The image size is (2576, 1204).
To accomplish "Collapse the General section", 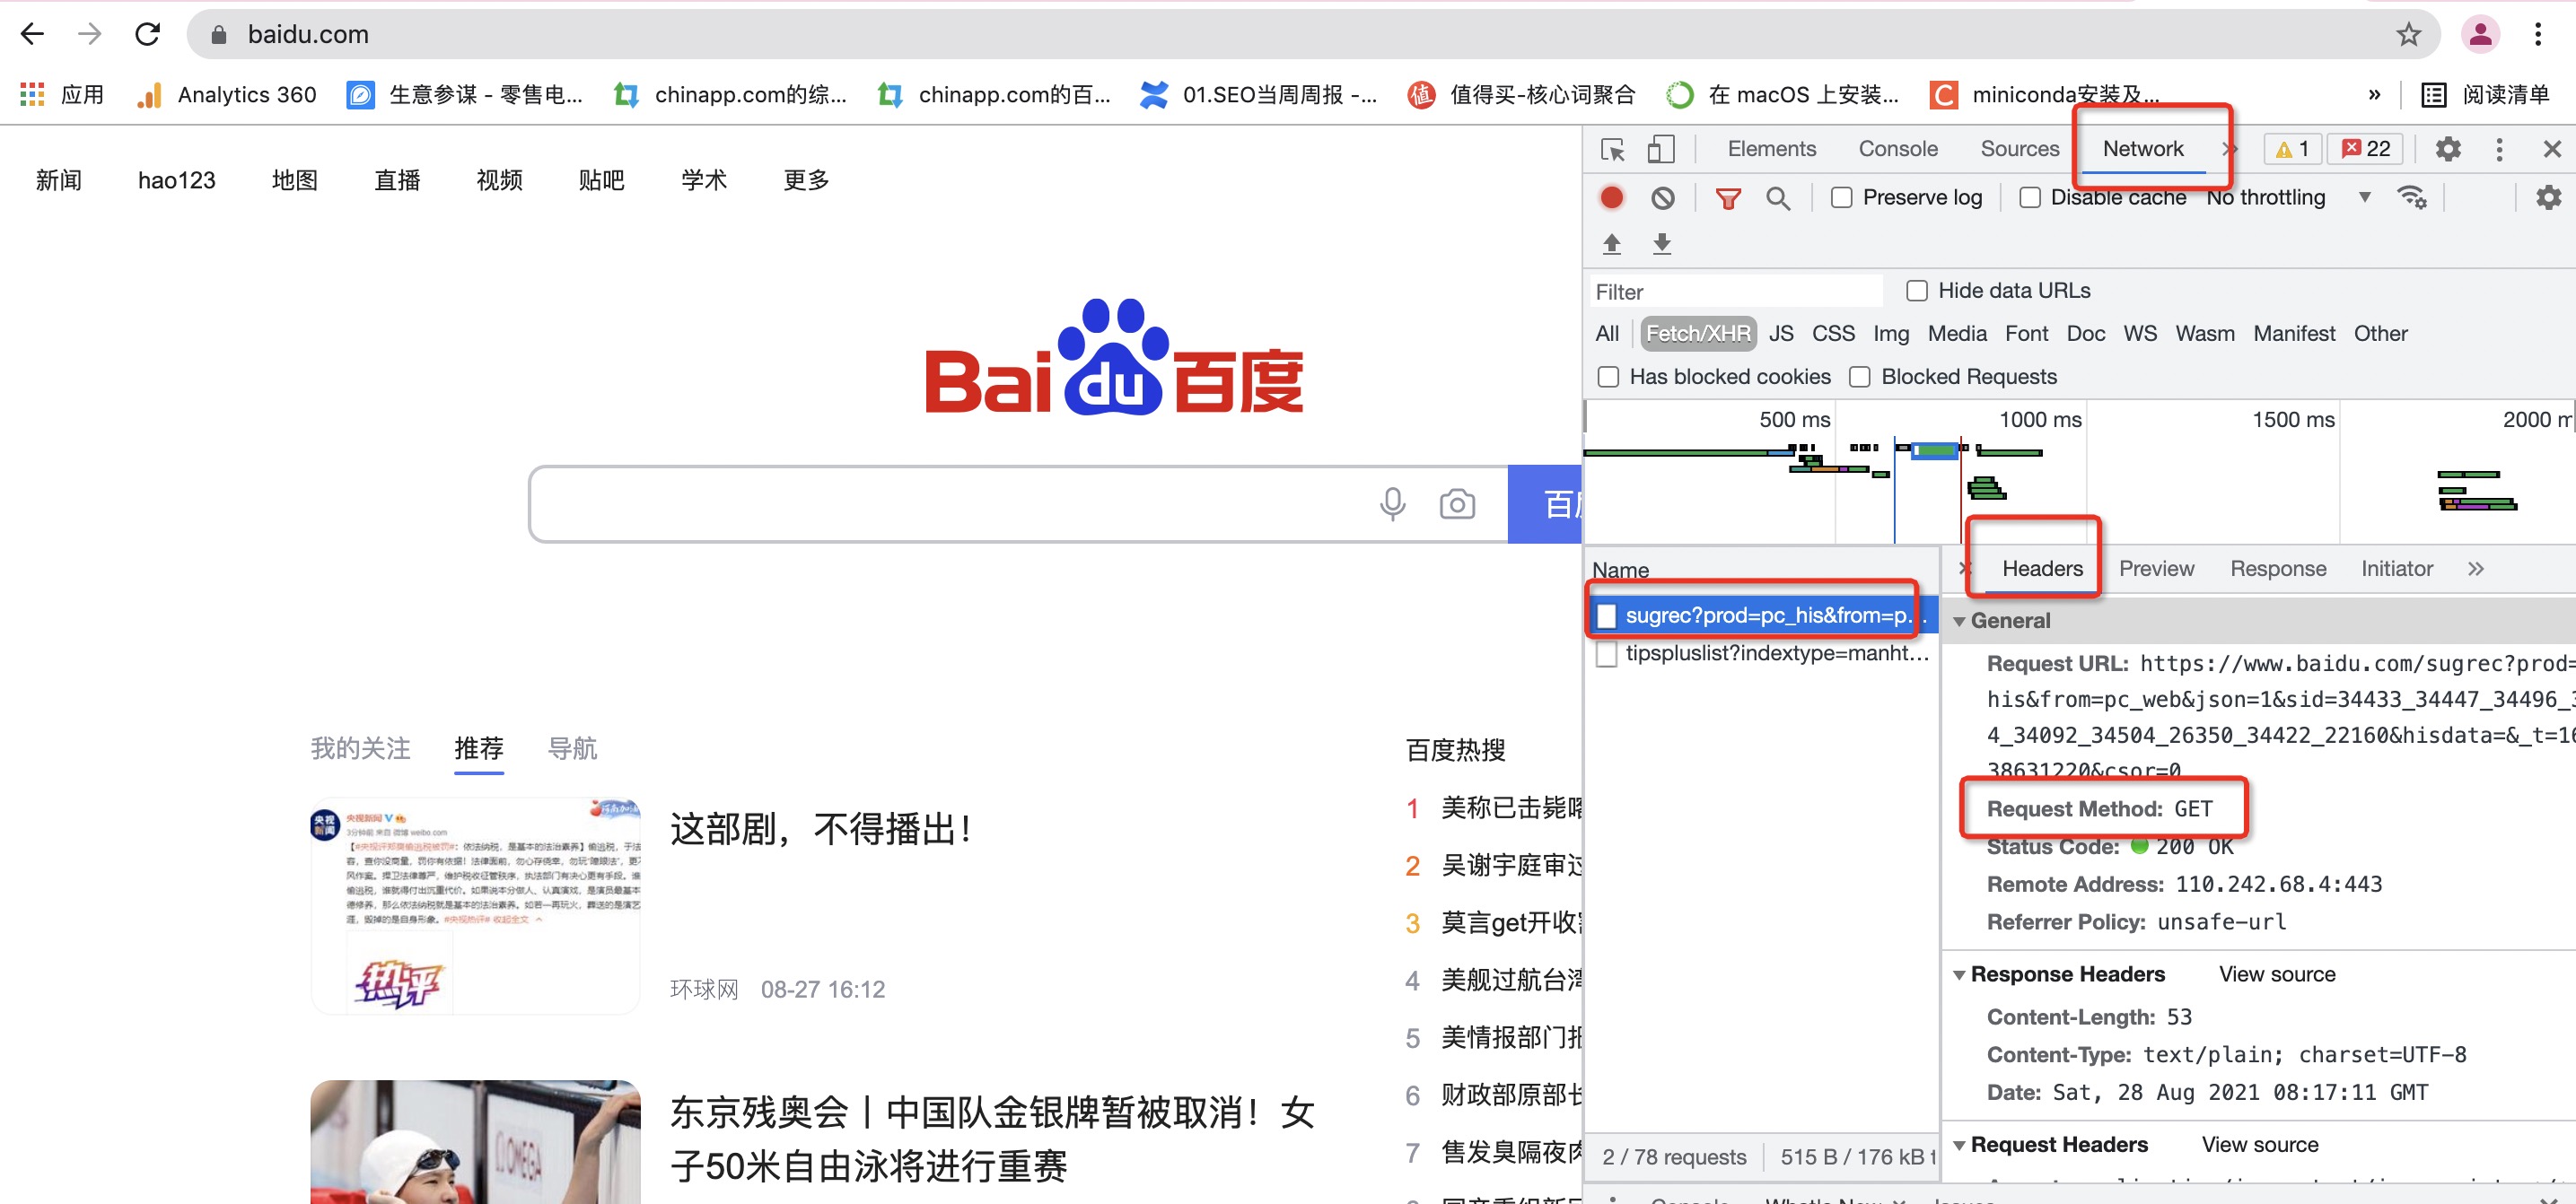I will [x=1959, y=622].
